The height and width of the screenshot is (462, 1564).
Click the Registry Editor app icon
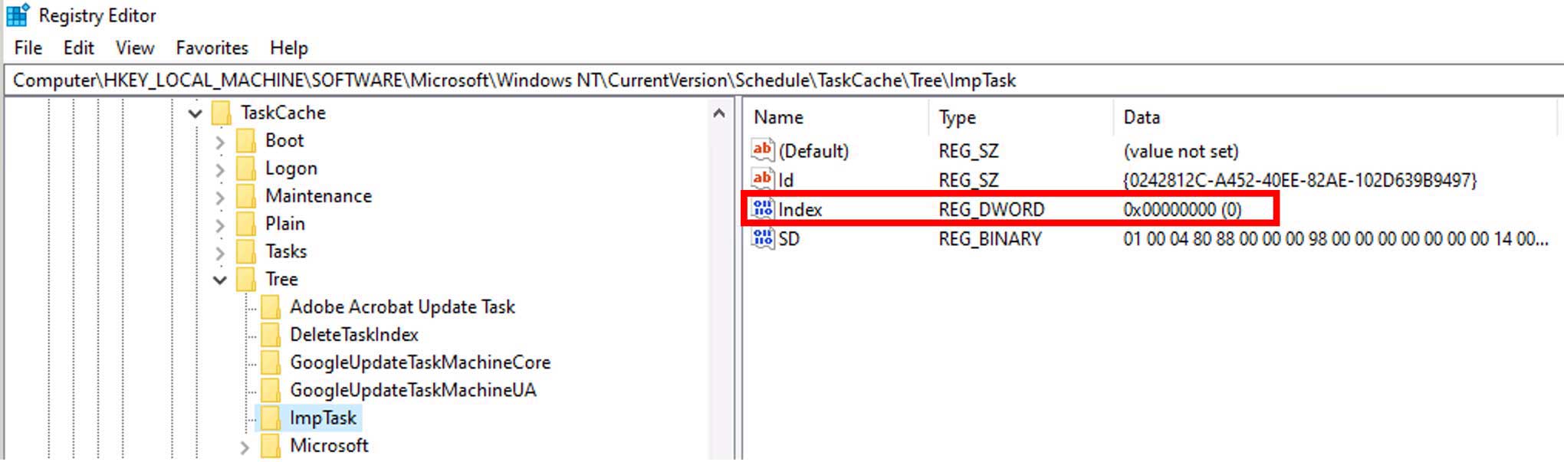[18, 15]
